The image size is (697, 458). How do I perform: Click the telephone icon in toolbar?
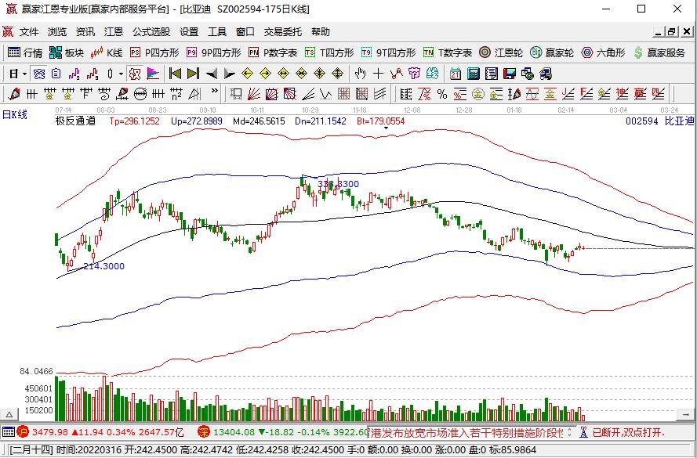pos(39,74)
